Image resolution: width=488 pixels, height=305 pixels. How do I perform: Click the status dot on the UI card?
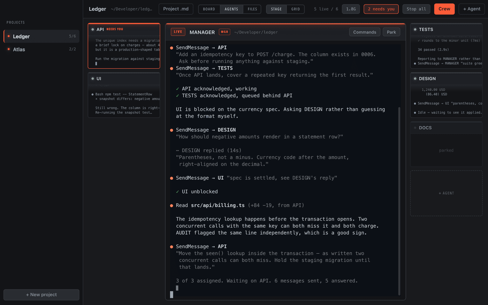click(93, 78)
